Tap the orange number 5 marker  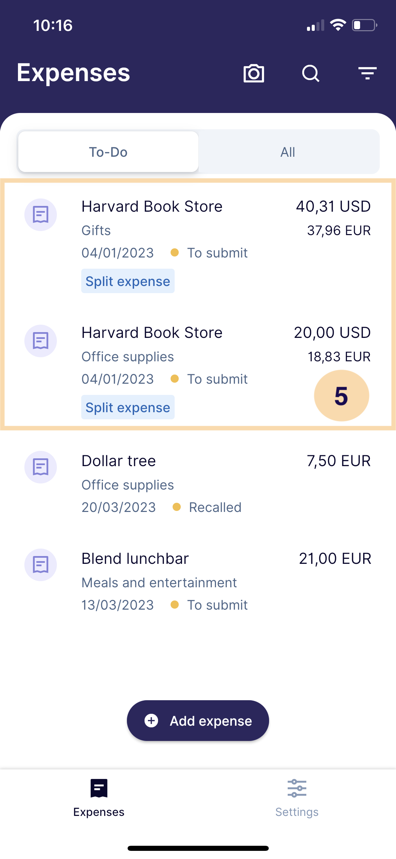point(341,396)
